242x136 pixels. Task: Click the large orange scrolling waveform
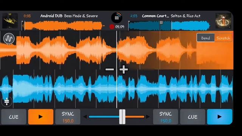tap(117, 50)
